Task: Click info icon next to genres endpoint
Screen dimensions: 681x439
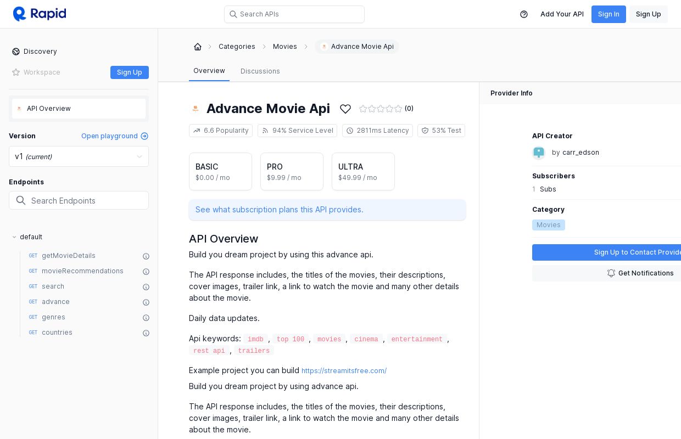Action: (x=146, y=318)
